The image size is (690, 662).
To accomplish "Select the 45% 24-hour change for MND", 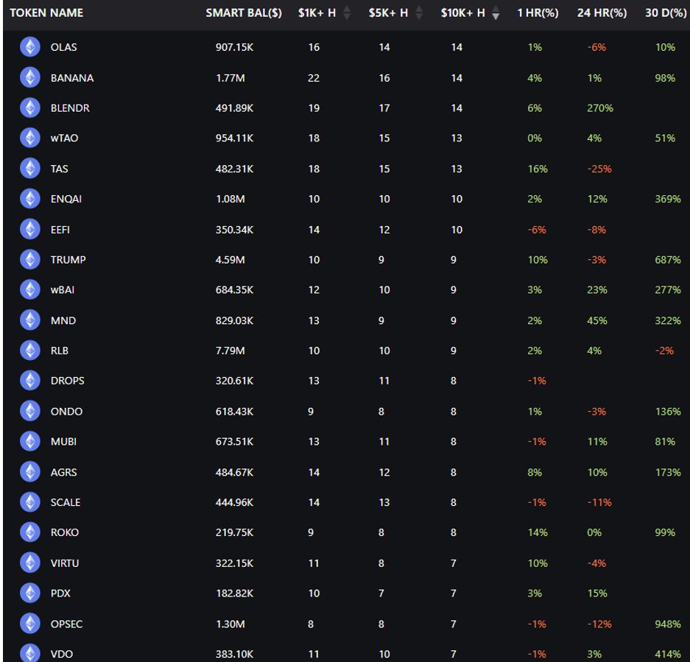I will coord(596,320).
